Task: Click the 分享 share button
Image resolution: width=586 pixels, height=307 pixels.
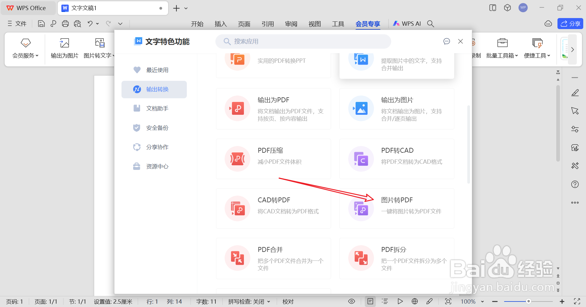Action: (x=570, y=24)
